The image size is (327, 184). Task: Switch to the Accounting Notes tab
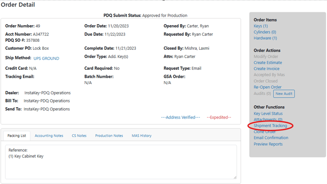49,136
